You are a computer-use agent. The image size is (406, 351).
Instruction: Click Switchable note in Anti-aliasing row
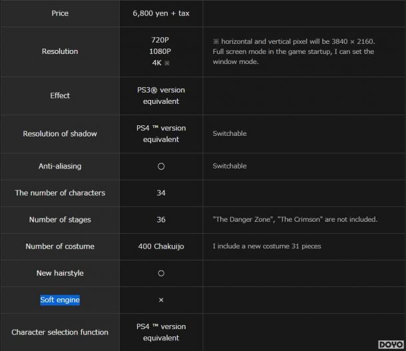point(230,166)
